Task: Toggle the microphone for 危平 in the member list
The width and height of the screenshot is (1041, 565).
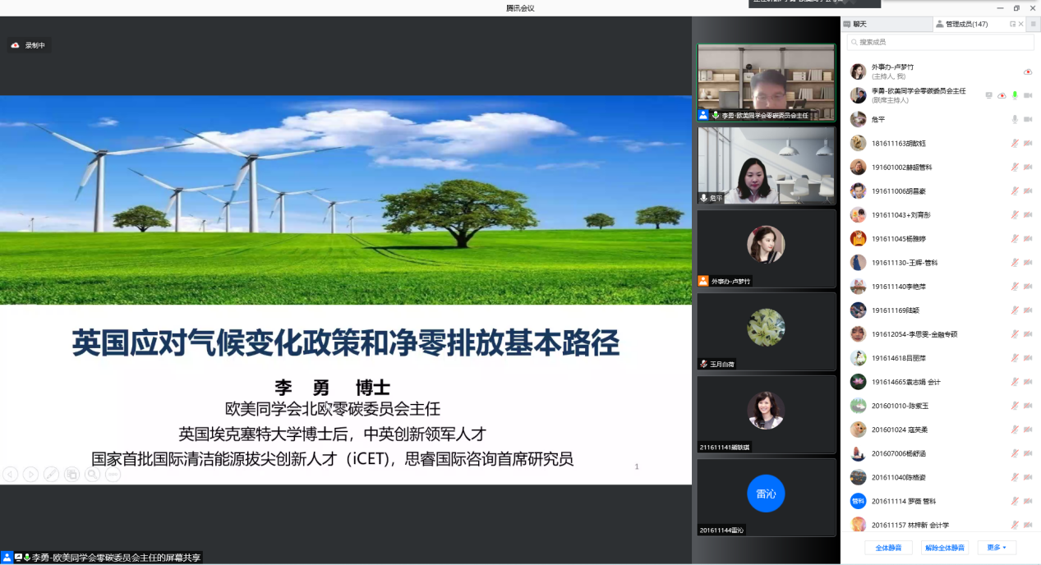Action: [x=1015, y=120]
